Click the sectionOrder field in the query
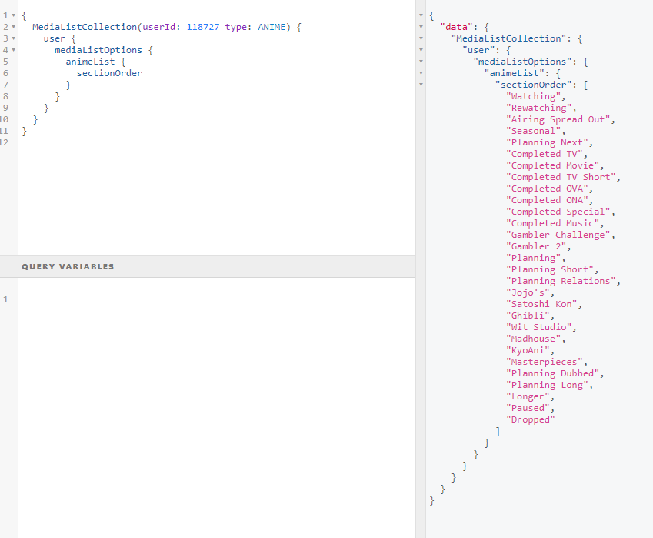 click(109, 73)
